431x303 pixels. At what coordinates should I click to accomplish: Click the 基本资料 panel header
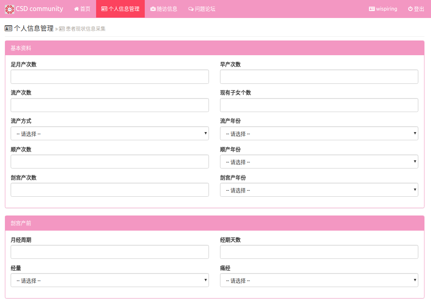[x=214, y=48]
